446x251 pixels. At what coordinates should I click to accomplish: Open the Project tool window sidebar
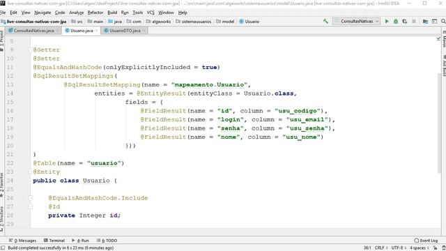[2, 40]
